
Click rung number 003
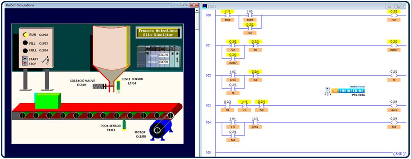point(208,106)
